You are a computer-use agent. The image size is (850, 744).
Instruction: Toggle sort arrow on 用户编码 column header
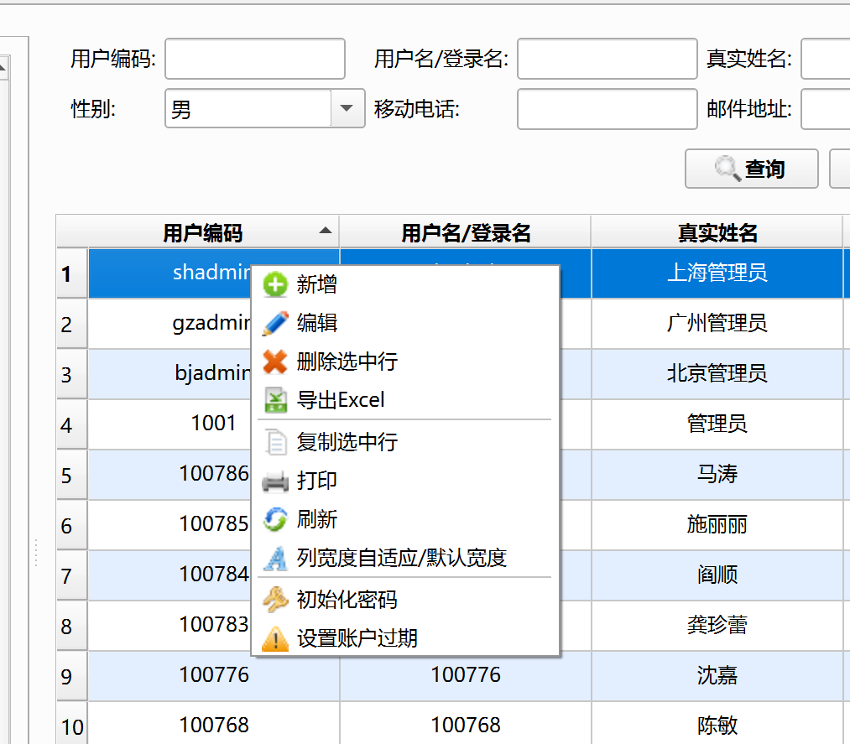coord(326,231)
